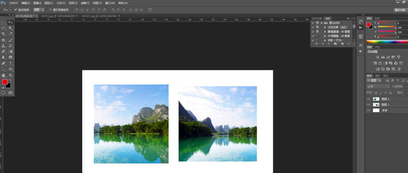Select the 背景 layer thumbnail

click(x=376, y=110)
